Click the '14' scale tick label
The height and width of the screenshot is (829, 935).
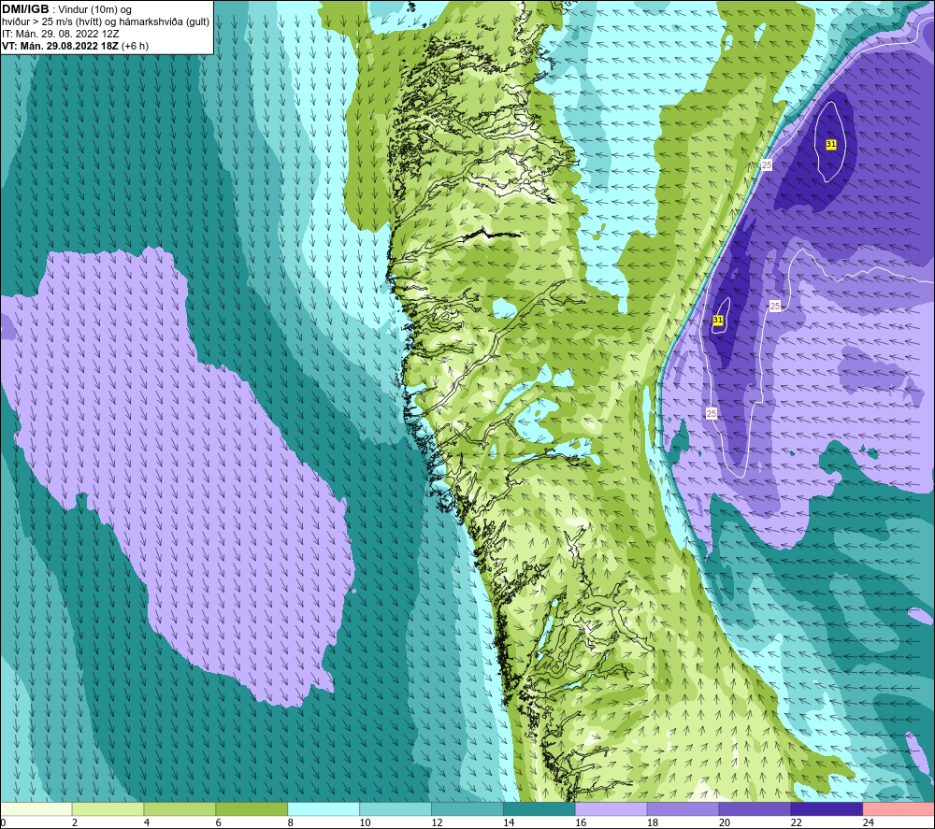pyautogui.click(x=509, y=822)
